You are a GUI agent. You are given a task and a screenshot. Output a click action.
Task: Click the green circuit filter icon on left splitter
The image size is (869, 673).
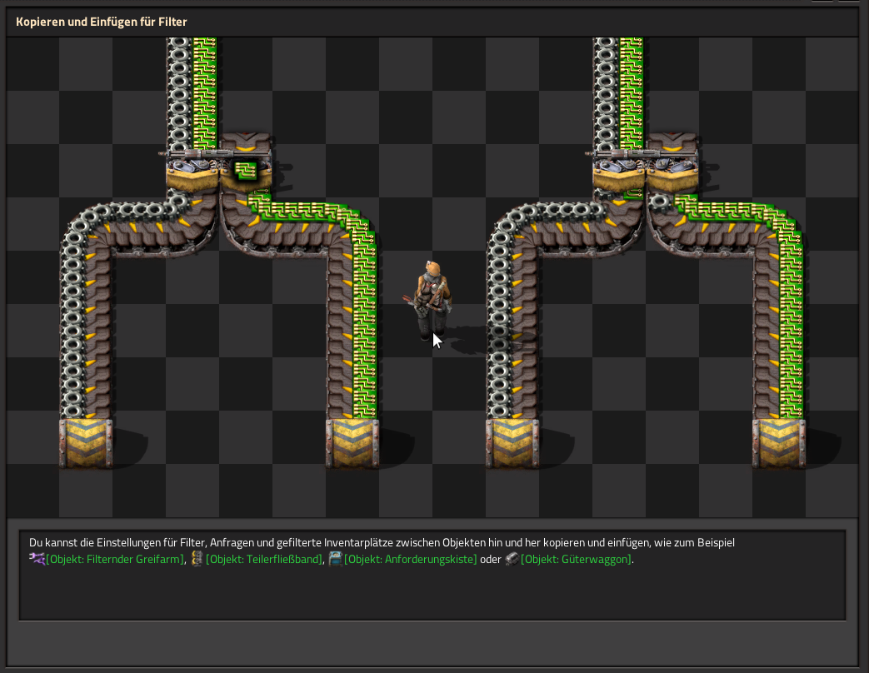[246, 171]
